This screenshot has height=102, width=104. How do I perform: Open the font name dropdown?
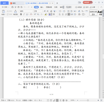click(33, 11)
